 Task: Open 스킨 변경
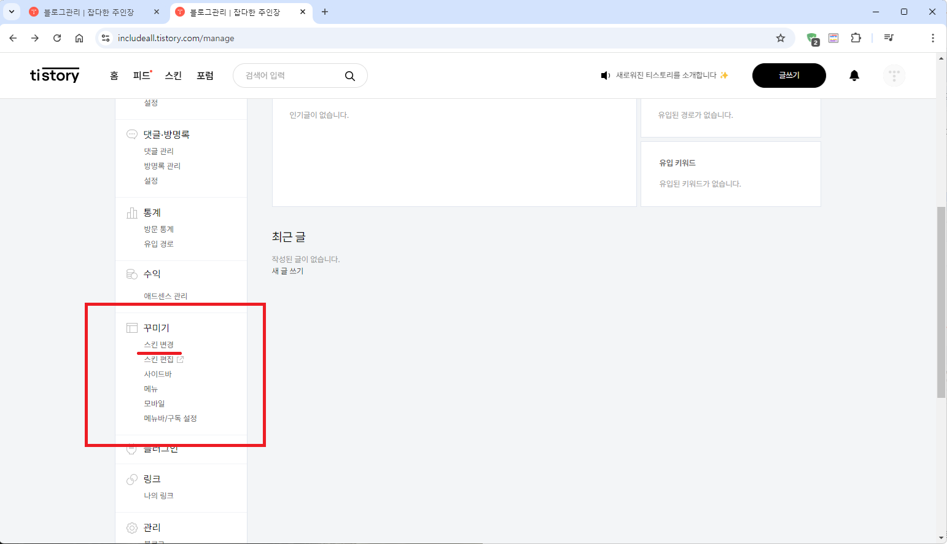pos(159,344)
